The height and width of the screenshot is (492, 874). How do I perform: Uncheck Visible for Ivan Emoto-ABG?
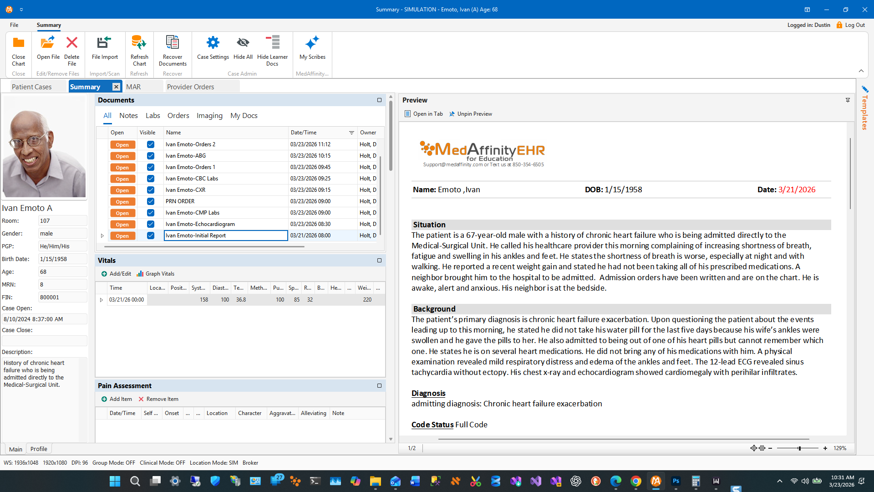151,156
